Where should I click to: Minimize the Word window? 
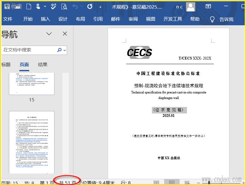click(226, 6)
